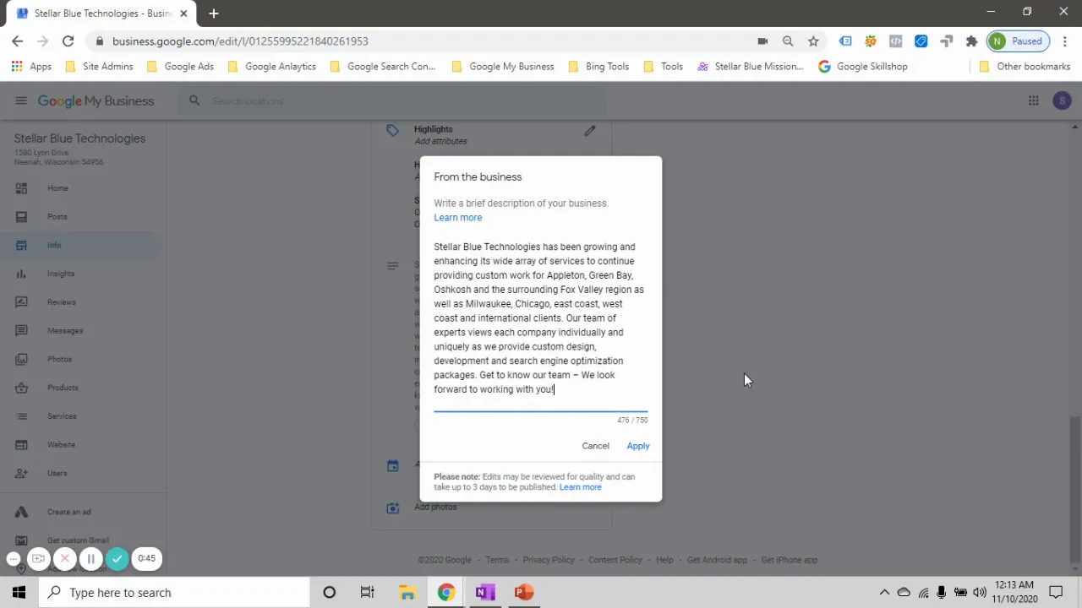Click the browser address bar URL

pos(240,41)
